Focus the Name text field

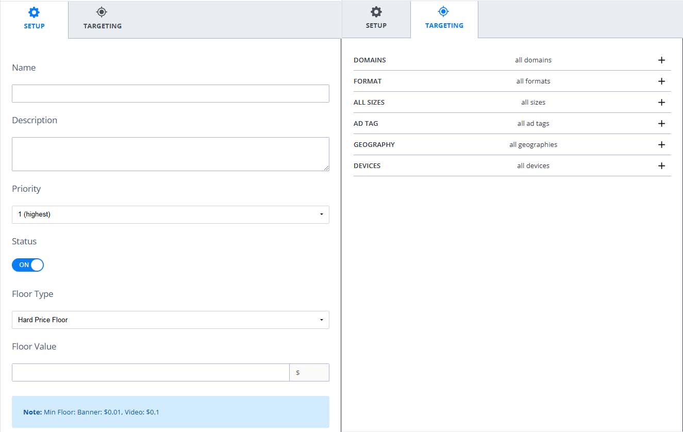(x=170, y=94)
